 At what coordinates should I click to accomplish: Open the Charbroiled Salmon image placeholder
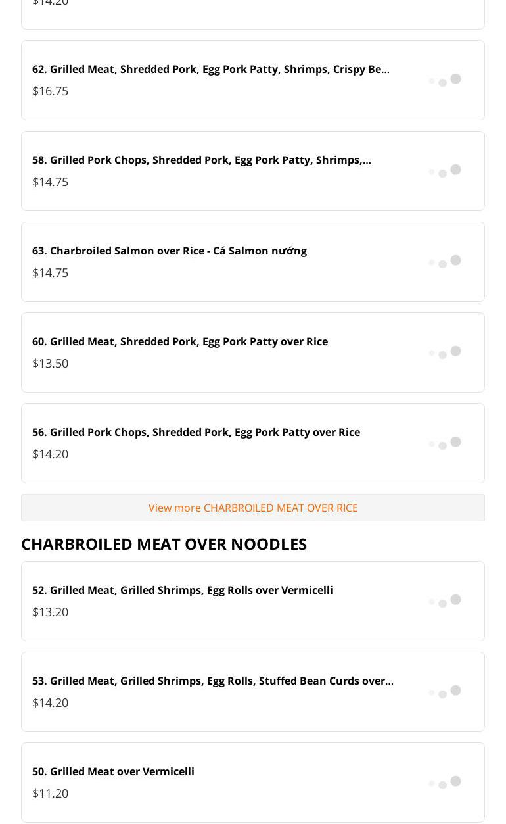445,262
